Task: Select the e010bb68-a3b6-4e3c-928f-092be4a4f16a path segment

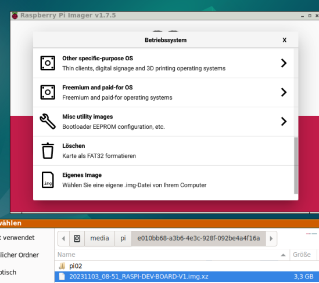Action: [199, 238]
